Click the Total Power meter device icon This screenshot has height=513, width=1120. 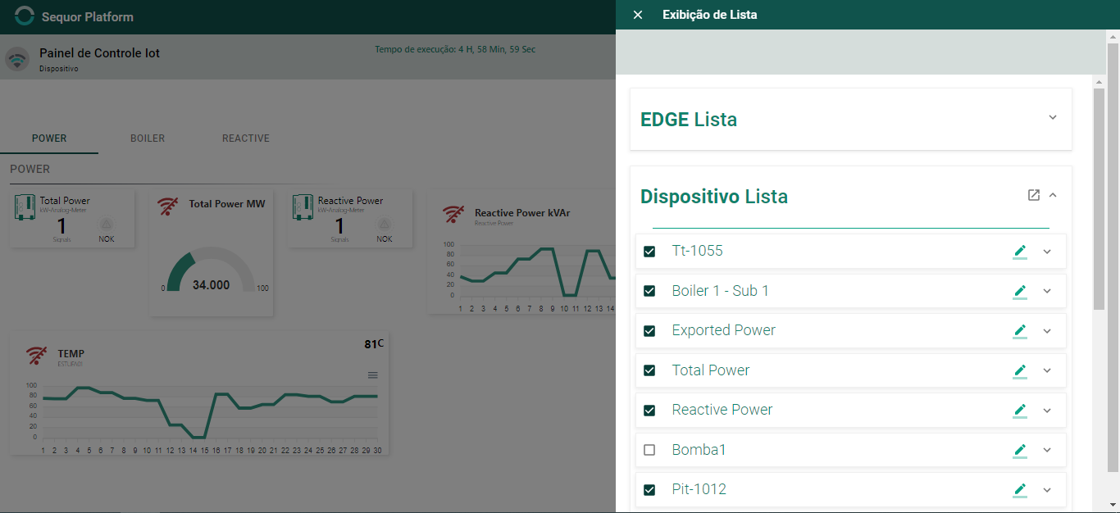(x=25, y=207)
